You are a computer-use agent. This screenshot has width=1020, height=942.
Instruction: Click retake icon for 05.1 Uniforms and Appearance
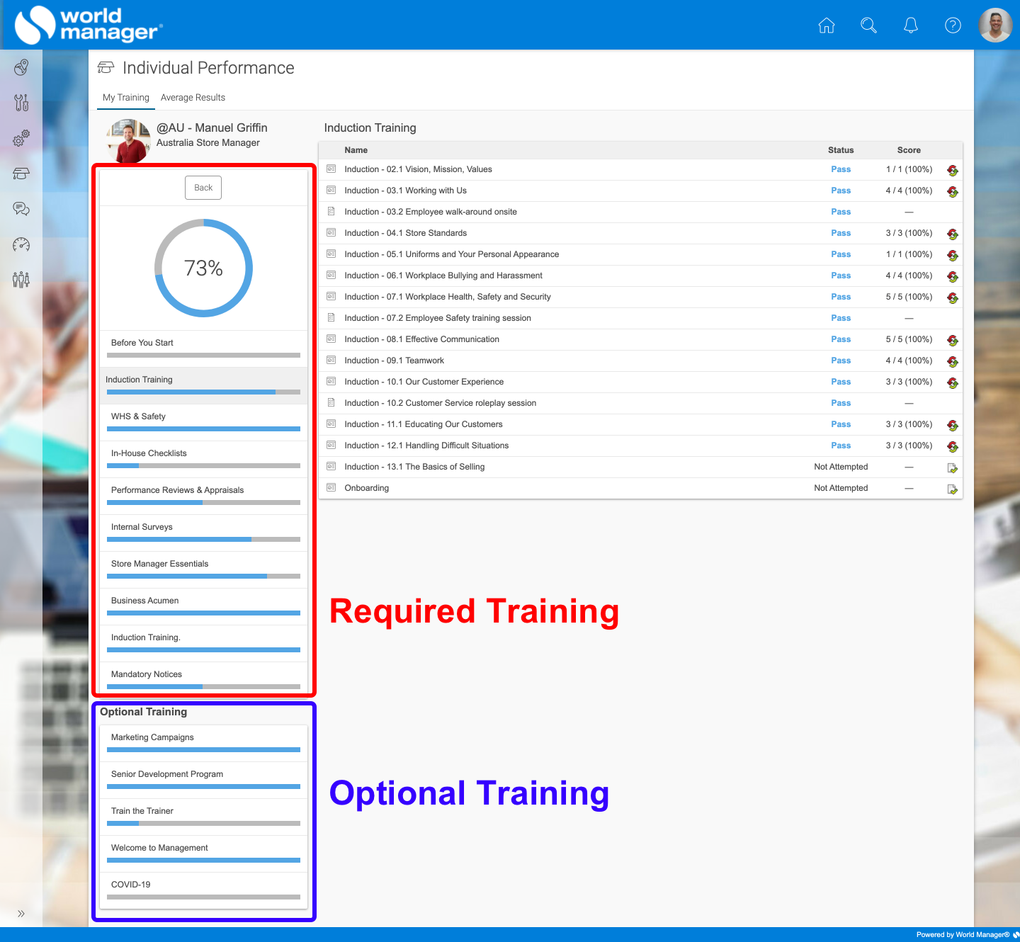952,255
